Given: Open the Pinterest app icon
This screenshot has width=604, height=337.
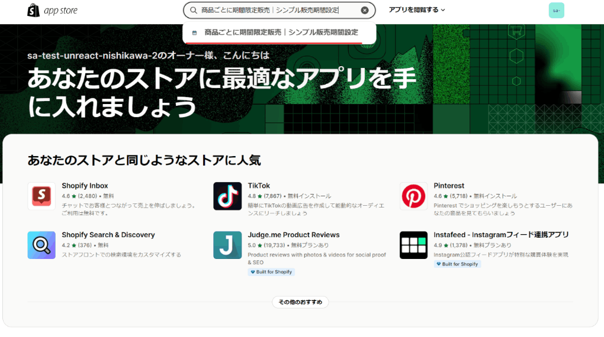Looking at the screenshot, I should 413,196.
